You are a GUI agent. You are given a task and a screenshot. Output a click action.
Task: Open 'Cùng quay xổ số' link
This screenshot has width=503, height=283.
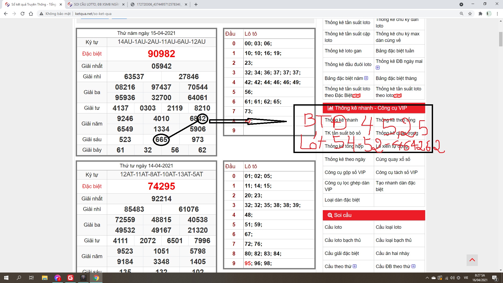point(393,159)
